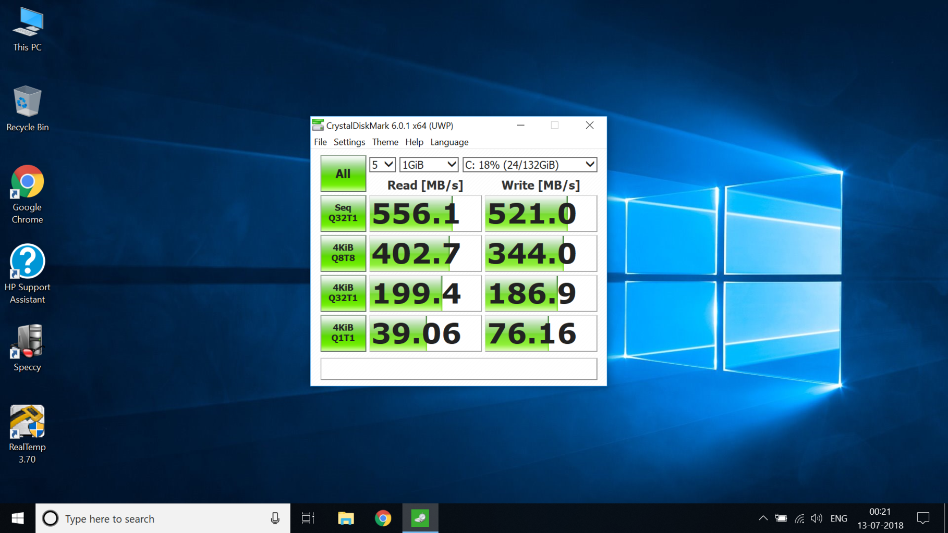Click the Seq read result 556.1
Viewport: 948px width, 533px height.
[x=426, y=214]
